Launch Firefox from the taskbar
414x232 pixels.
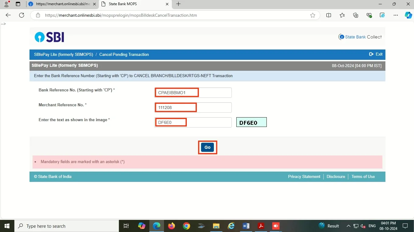[172, 226]
